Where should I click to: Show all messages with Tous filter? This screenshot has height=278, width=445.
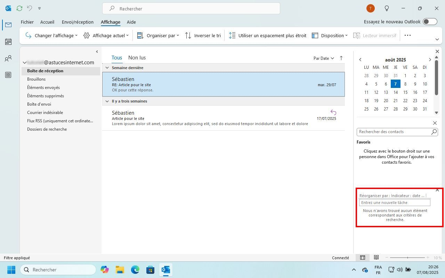(117, 58)
